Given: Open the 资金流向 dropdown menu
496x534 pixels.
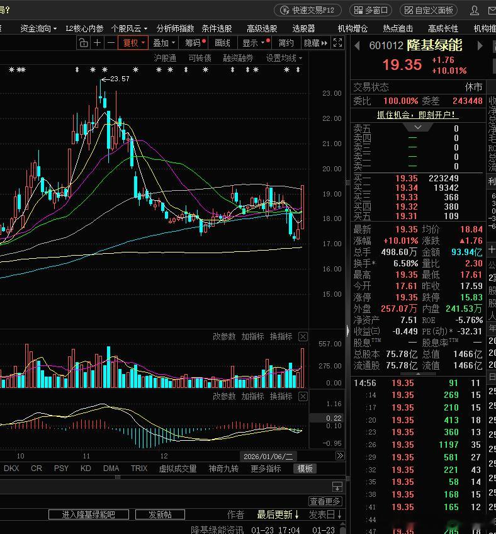Looking at the screenshot, I should point(38,28).
